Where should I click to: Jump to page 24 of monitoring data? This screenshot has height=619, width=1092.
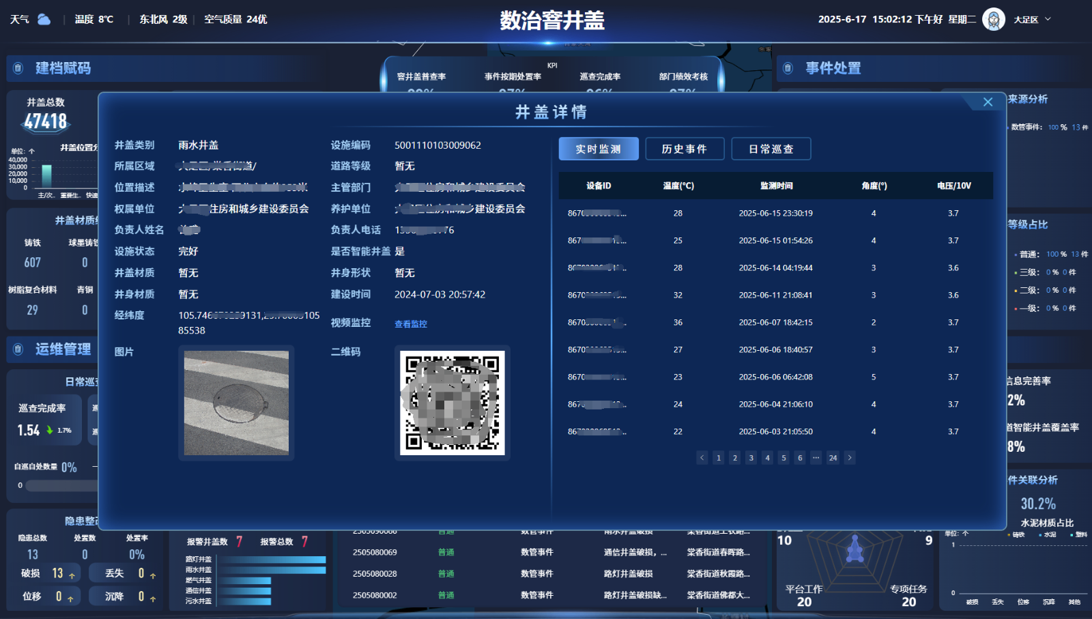click(x=833, y=458)
